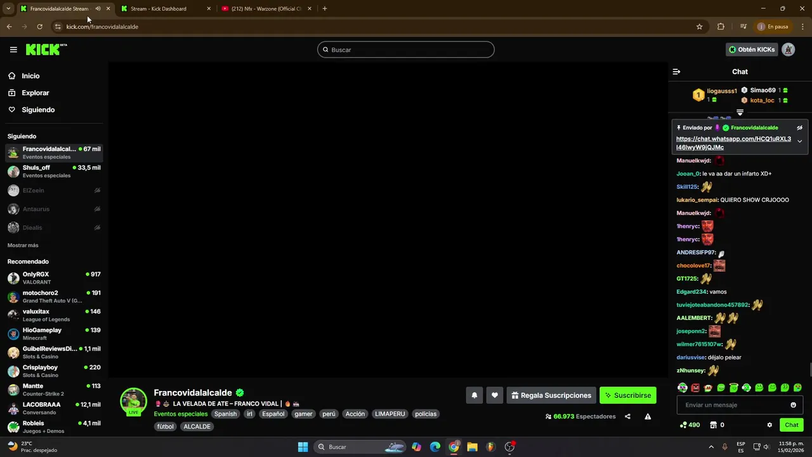Click the Eventos especiales category link
The height and width of the screenshot is (457, 812).
tap(181, 414)
